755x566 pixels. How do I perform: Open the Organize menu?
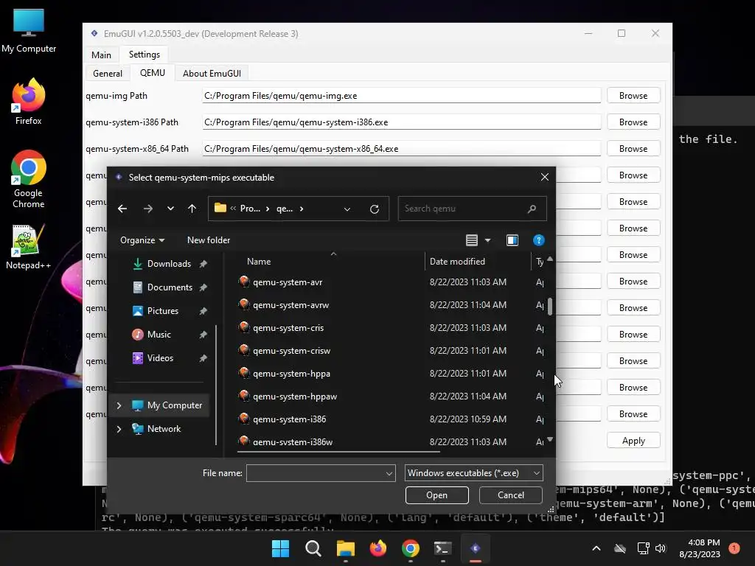[x=142, y=240]
